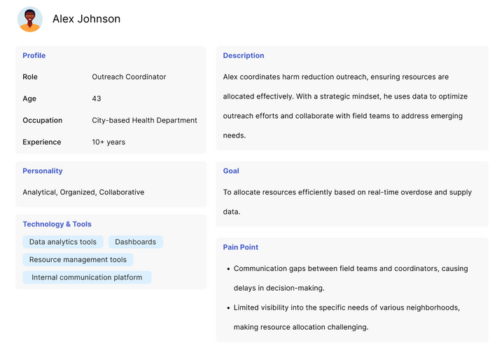
Task: Select the name Alex Johnson heading
Action: tap(87, 19)
